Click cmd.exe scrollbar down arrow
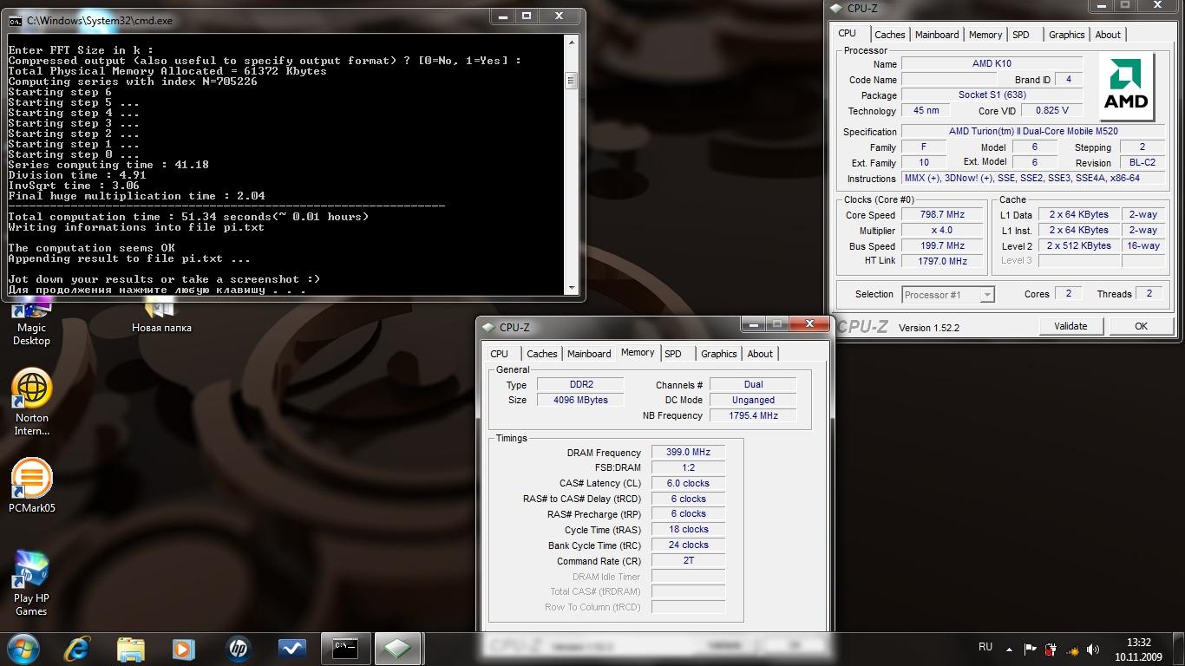1185x666 pixels. 571,288
